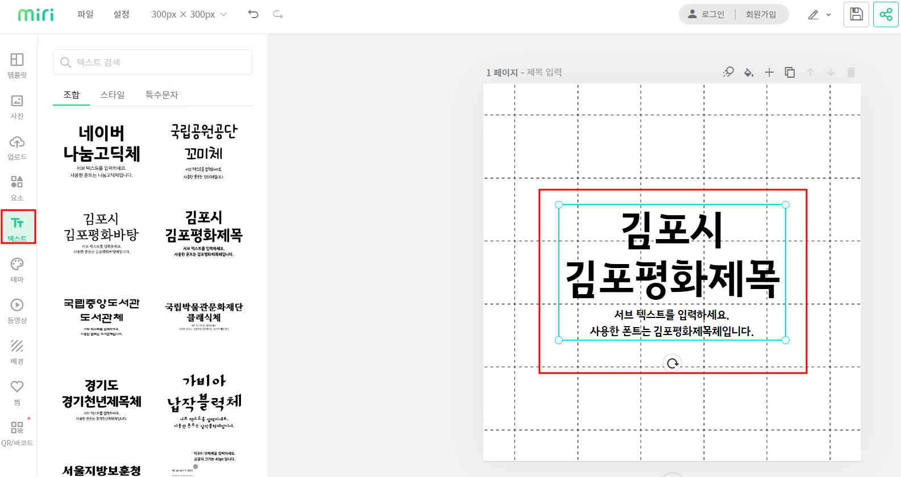The width and height of the screenshot is (901, 477).
Task: Switch to the 스타일 tab
Action: [113, 95]
